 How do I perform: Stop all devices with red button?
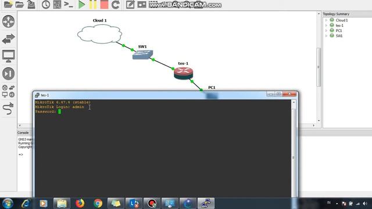point(104,5)
